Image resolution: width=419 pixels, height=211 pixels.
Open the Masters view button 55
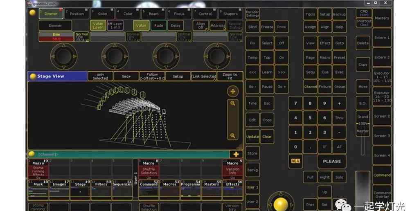pyautogui.click(x=212, y=190)
